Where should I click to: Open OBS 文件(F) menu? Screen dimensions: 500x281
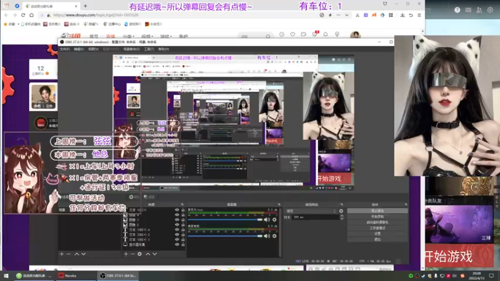[65, 49]
